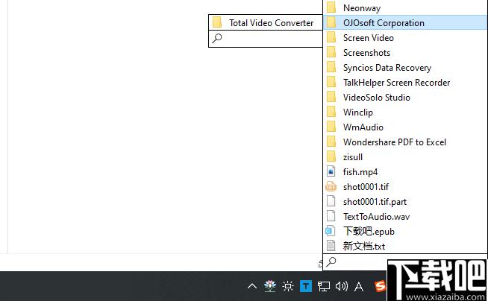The width and height of the screenshot is (488, 301).
Task: Select the 下载吧.epub file
Action: click(x=405, y=232)
